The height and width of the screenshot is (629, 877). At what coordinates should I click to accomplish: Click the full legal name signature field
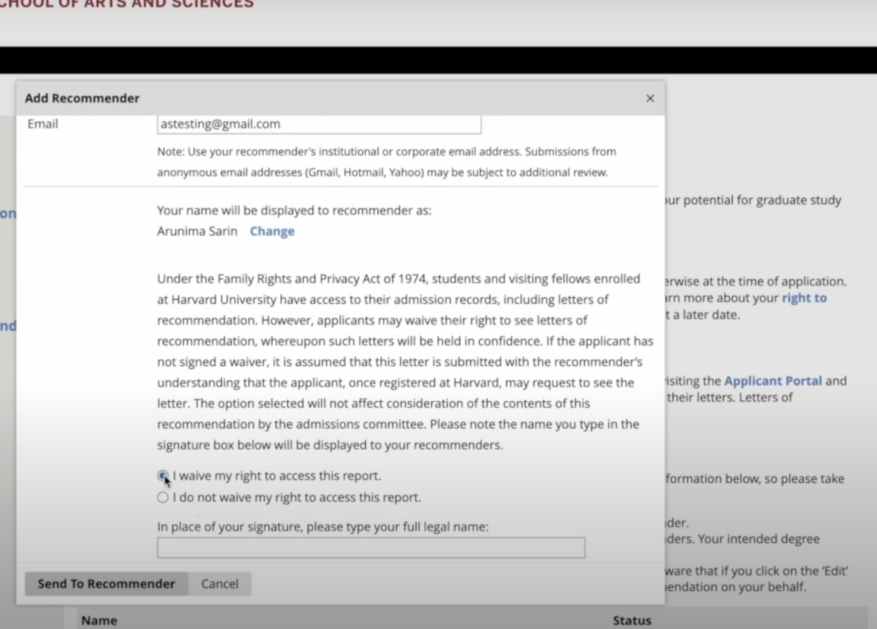(x=371, y=547)
